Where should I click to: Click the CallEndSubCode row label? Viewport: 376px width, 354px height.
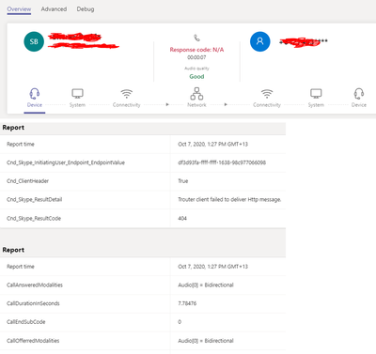click(26, 322)
